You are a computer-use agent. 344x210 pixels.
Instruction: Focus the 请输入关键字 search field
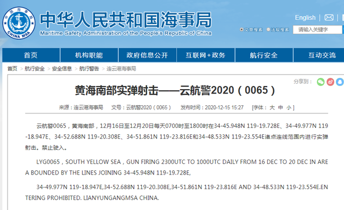point(318,30)
